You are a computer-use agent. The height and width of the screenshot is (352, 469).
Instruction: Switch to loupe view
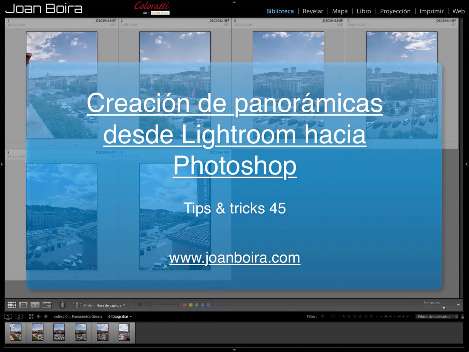point(23,305)
